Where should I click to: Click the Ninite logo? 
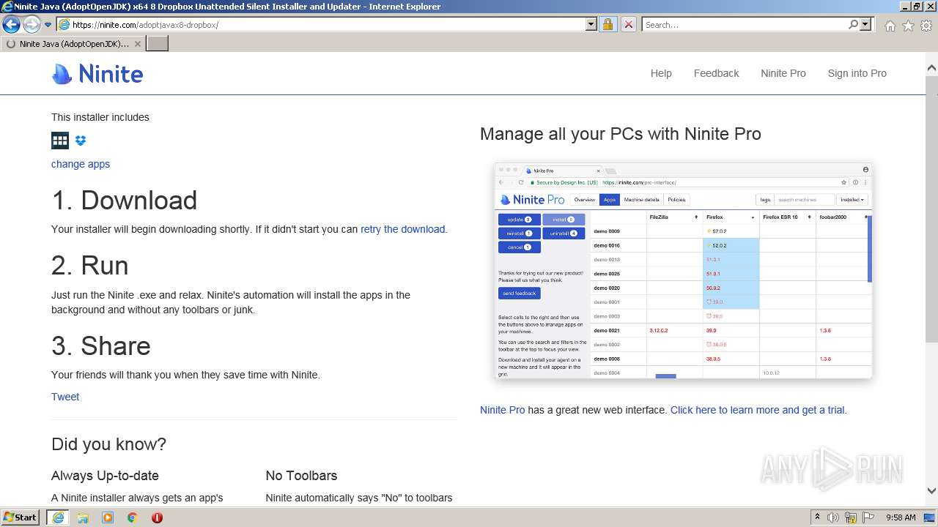pos(97,73)
